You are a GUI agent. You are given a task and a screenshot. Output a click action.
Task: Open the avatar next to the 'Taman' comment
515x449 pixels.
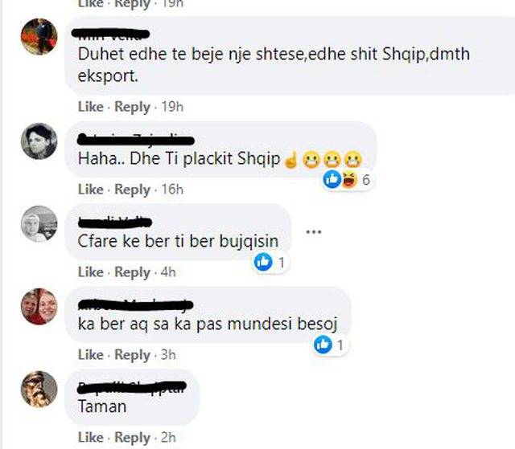[39, 389]
